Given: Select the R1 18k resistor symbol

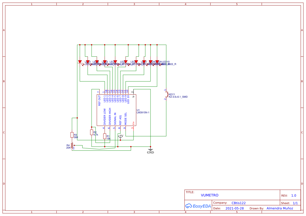Looking at the screenshot, I should (x=105, y=136).
